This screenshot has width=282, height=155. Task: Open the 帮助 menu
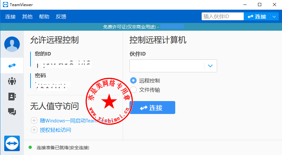coord(44,16)
